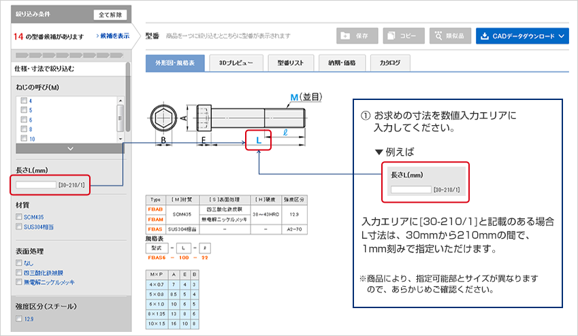Check thread size 8 checkbox
This screenshot has height=336, width=578.
pos(24,129)
